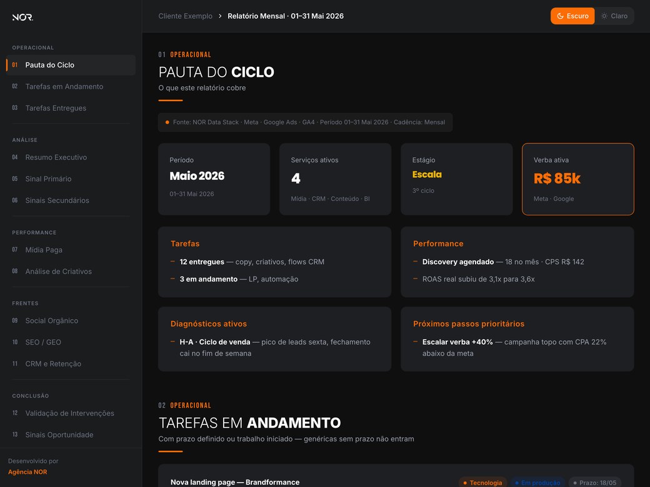Click the Em produção status tag

click(x=537, y=483)
